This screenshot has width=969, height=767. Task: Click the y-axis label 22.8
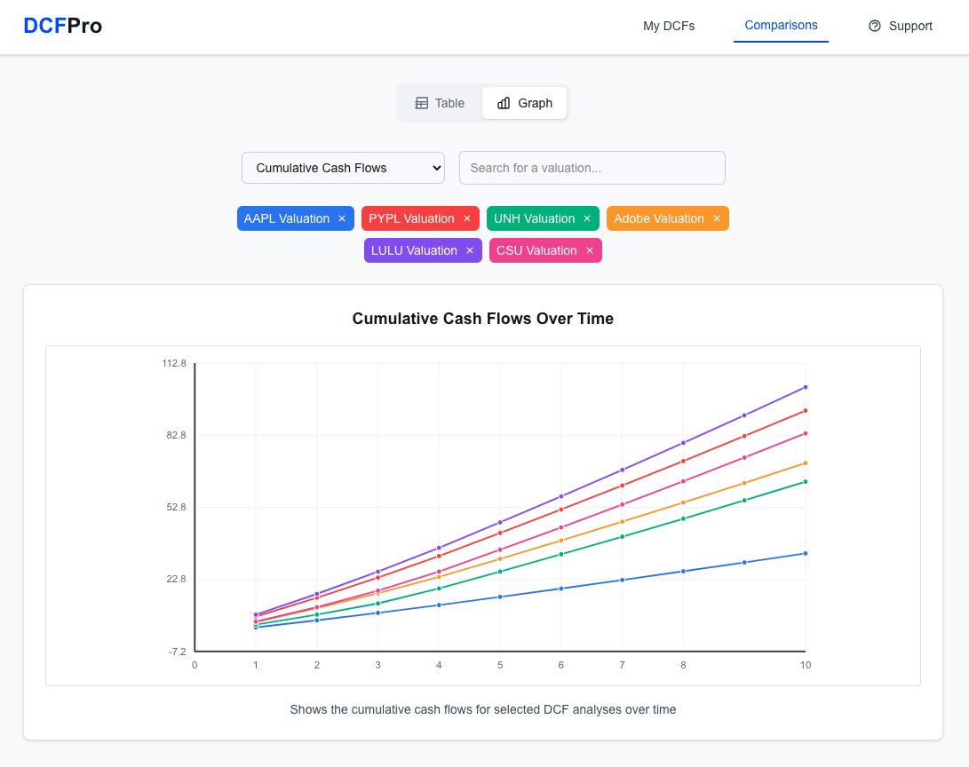176,580
